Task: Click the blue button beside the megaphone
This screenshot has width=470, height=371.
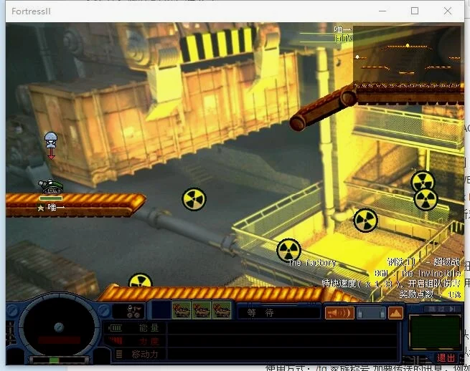Action: (x=371, y=313)
